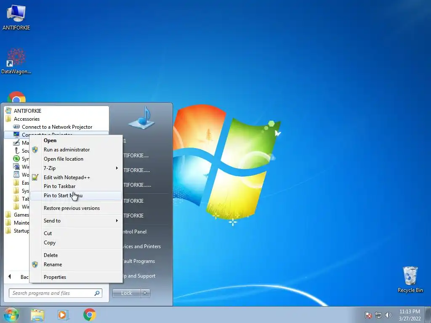Image resolution: width=431 pixels, height=323 pixels.
Task: Choose Rename from the context menu
Action: pyautogui.click(x=76, y=265)
